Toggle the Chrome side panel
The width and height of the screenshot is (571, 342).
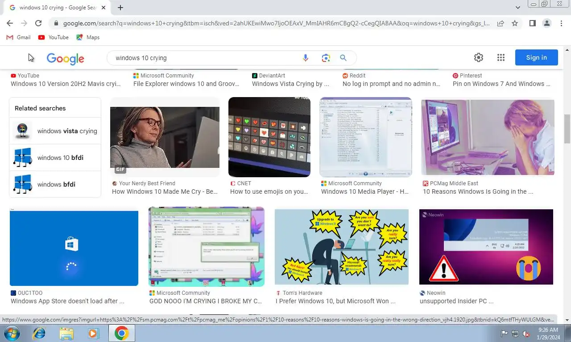(x=532, y=23)
